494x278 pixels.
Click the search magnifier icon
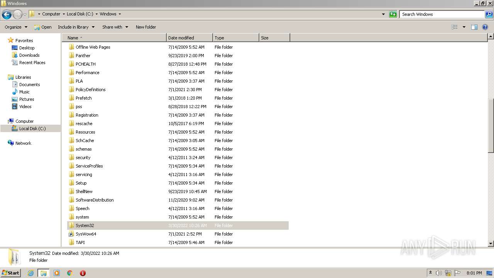point(489,14)
